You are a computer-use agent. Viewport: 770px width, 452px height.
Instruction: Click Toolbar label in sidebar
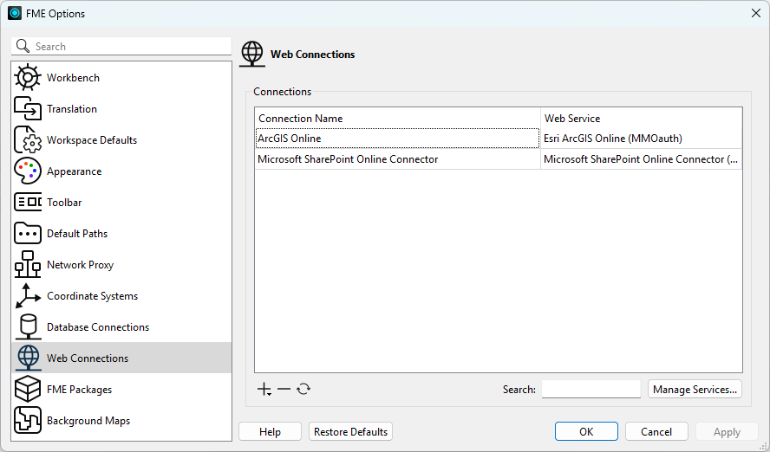click(64, 203)
